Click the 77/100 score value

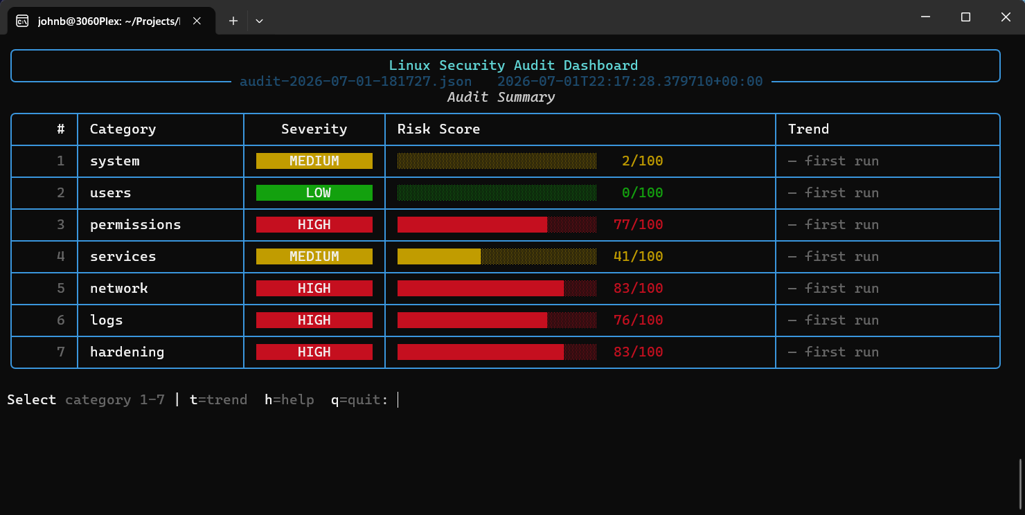click(639, 225)
